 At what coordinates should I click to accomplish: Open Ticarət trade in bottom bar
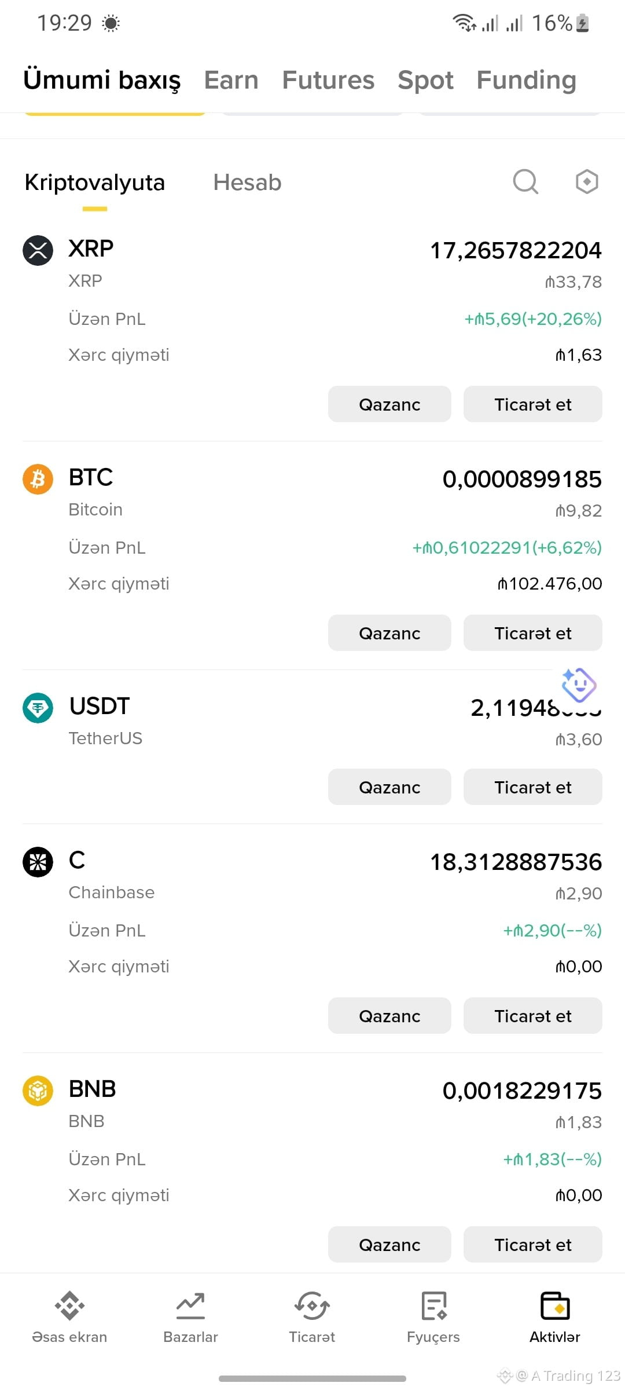coord(312,1318)
